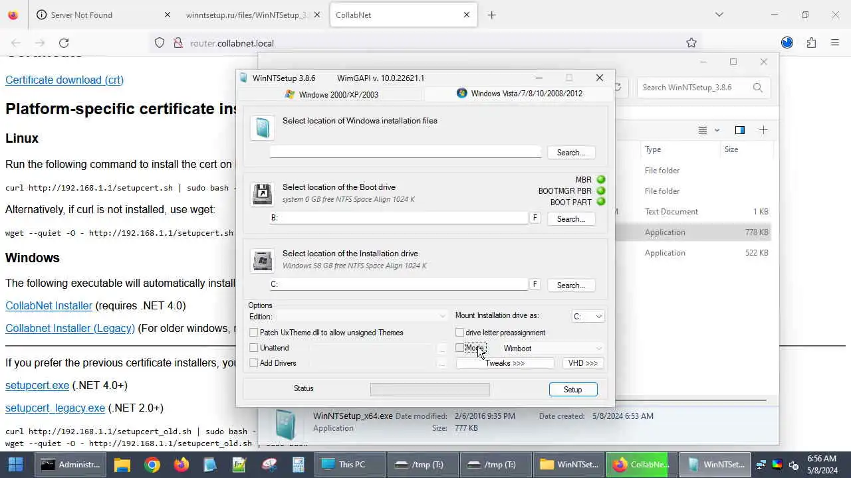Image resolution: width=851 pixels, height=478 pixels.
Task: Click the Status progress bar
Action: 429,390
